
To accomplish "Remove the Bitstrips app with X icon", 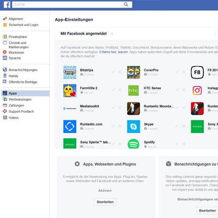I will pos(120,72).
